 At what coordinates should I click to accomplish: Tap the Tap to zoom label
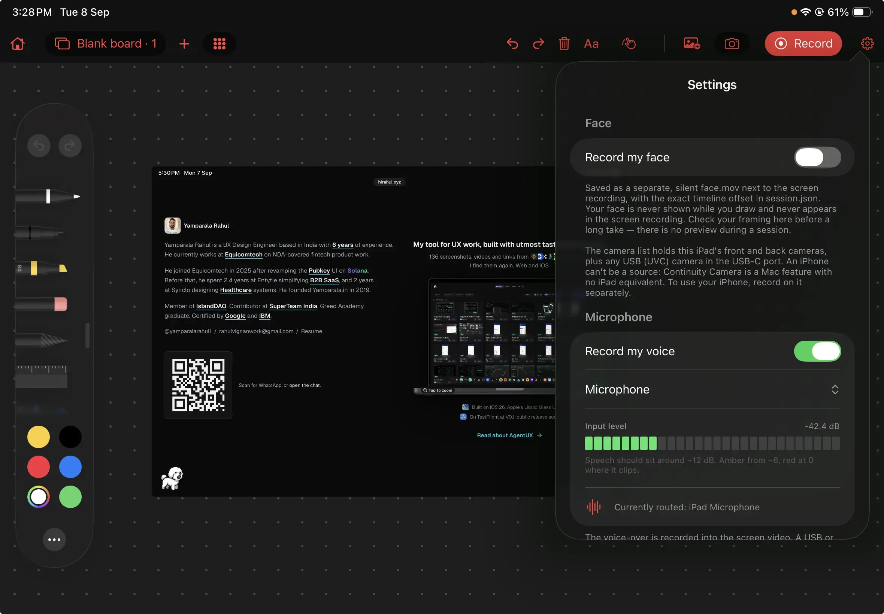coord(437,390)
